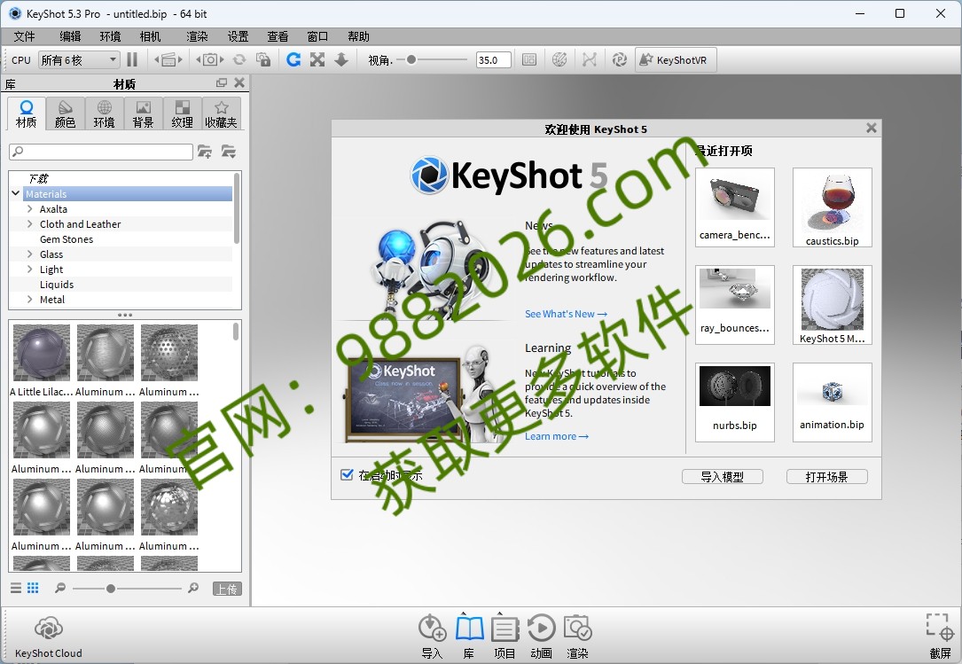The height and width of the screenshot is (664, 962).
Task: Click the refresh arrows icon beside camera
Action: pyautogui.click(x=239, y=59)
